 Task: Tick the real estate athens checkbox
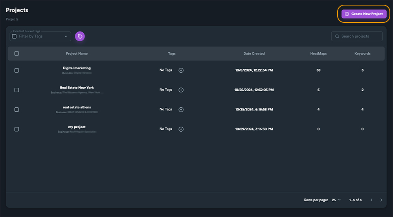click(x=17, y=110)
